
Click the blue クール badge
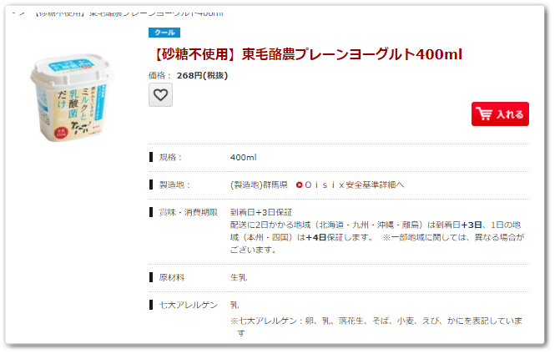click(x=164, y=33)
